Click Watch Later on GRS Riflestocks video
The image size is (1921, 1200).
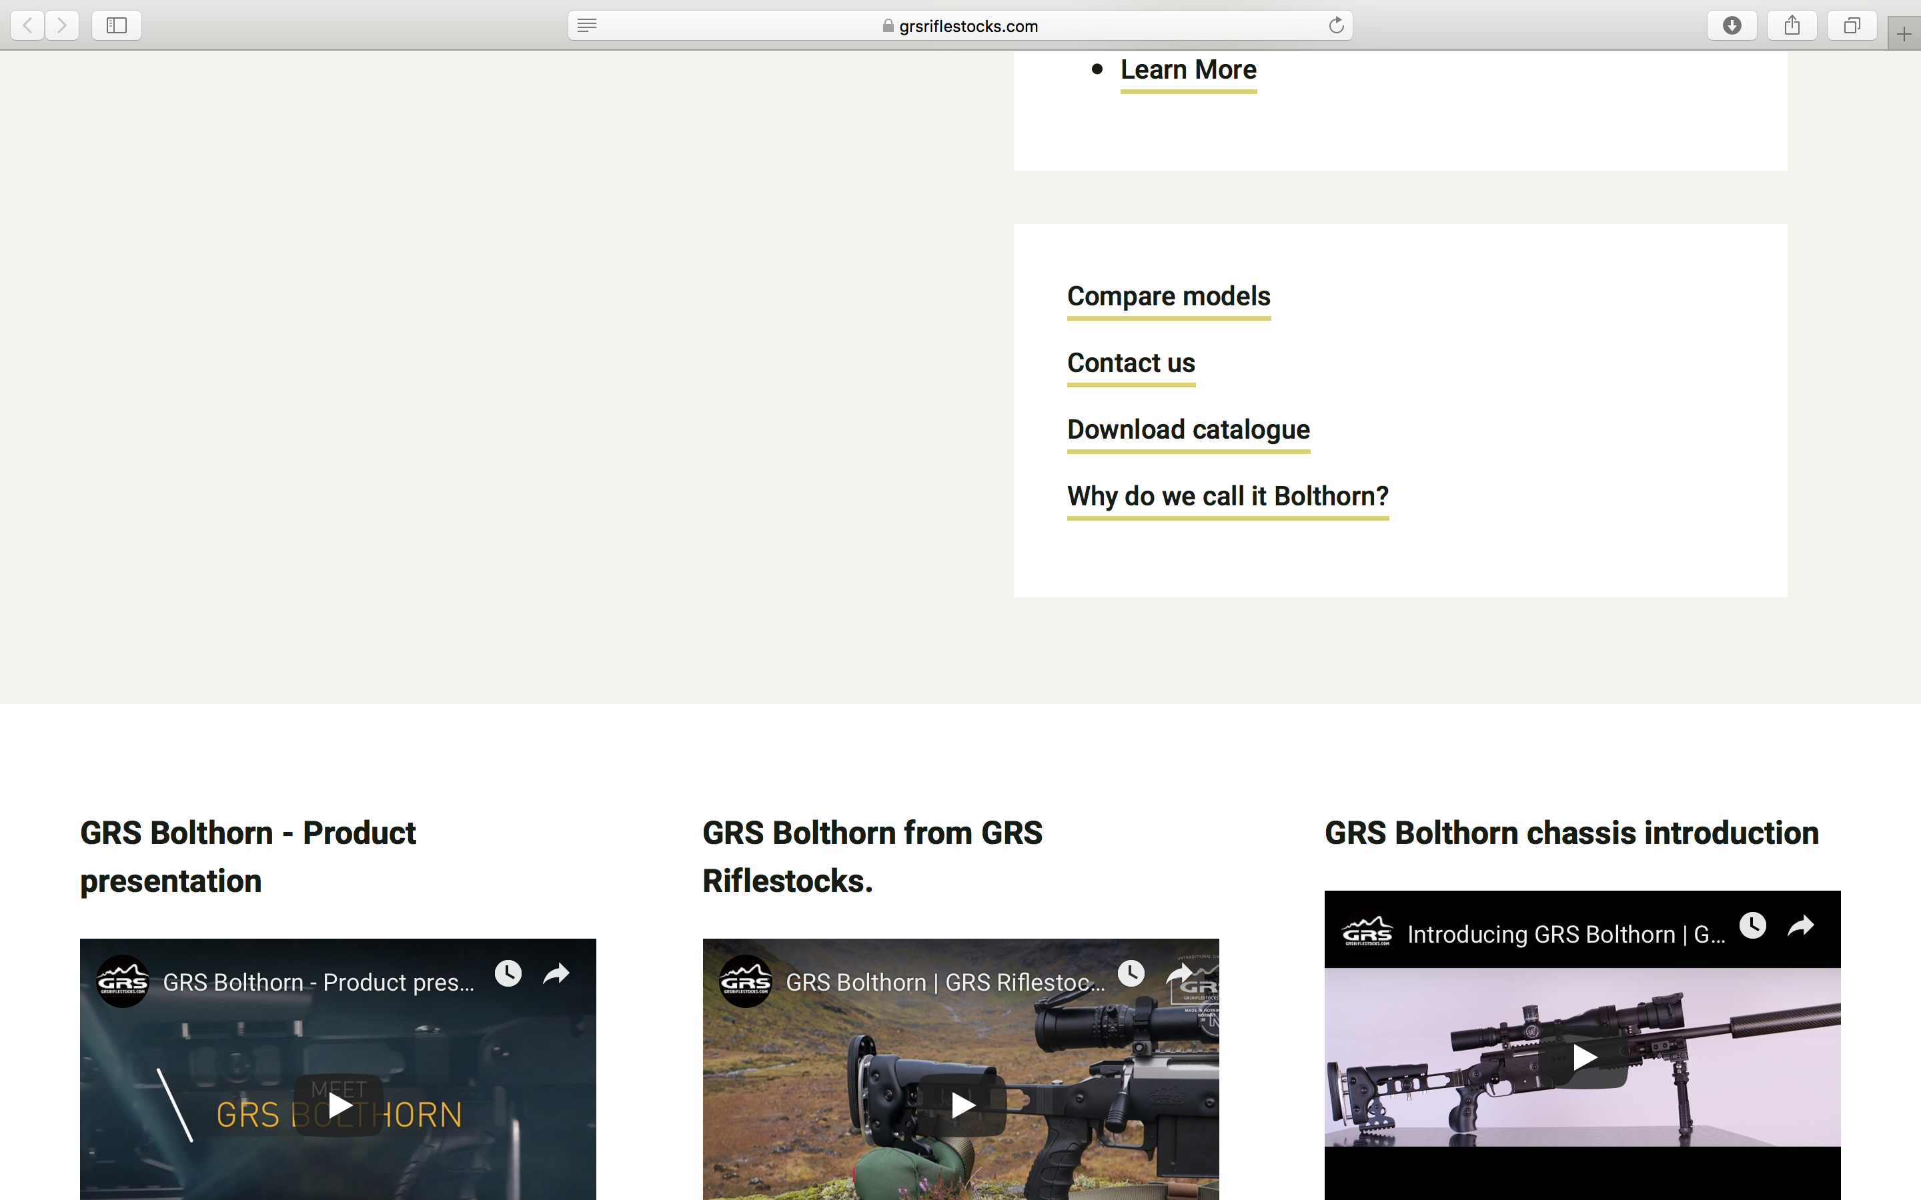coord(1131,974)
